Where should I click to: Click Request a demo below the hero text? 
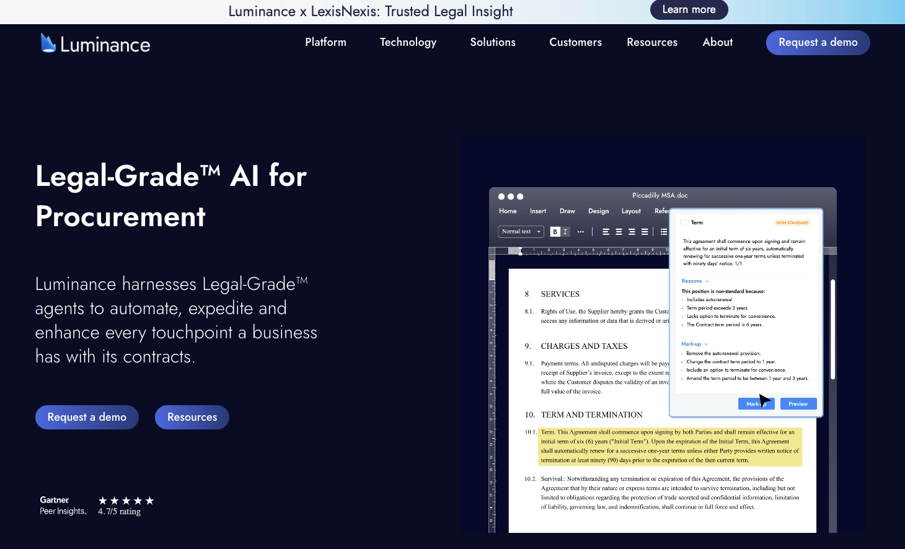(87, 417)
